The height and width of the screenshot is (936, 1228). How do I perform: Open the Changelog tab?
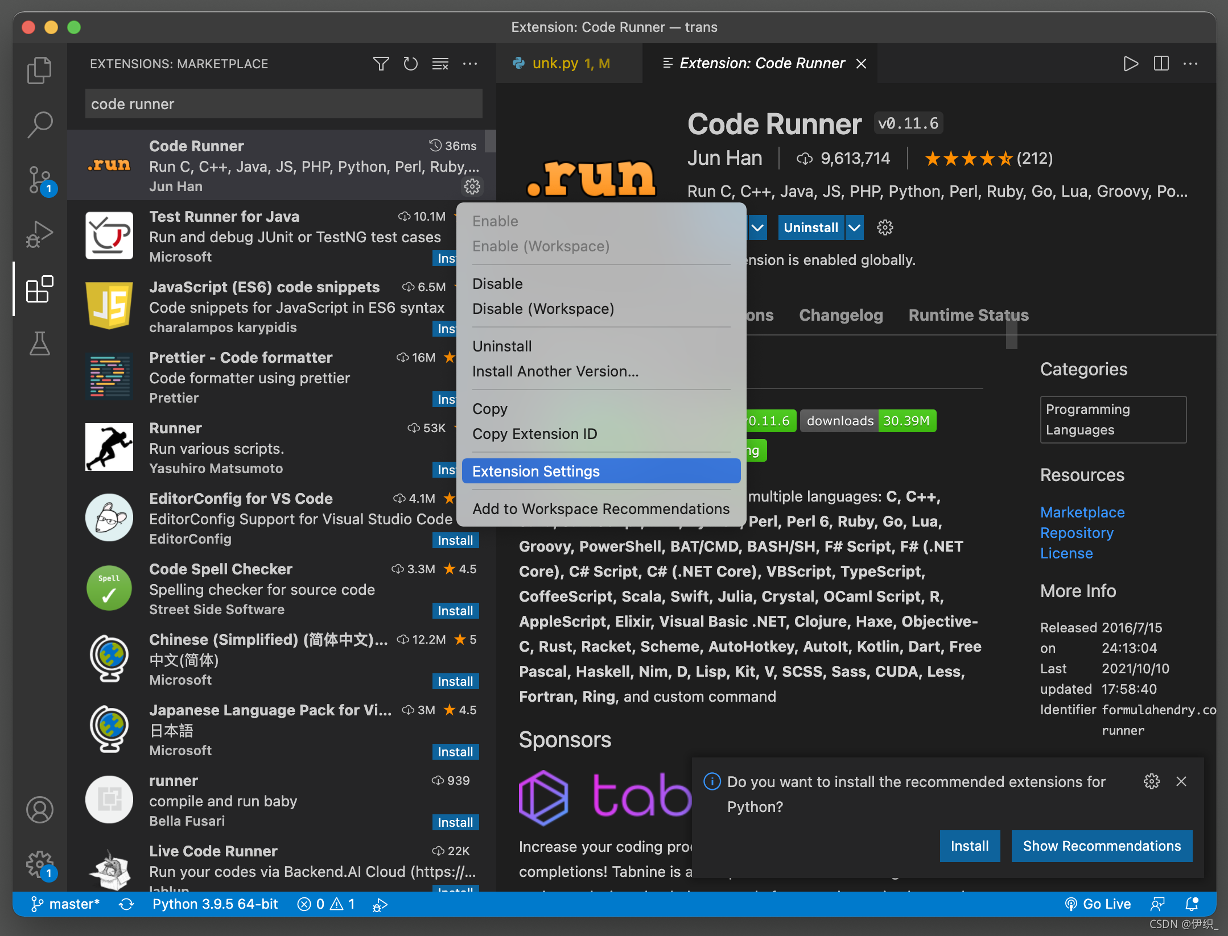[840, 315]
